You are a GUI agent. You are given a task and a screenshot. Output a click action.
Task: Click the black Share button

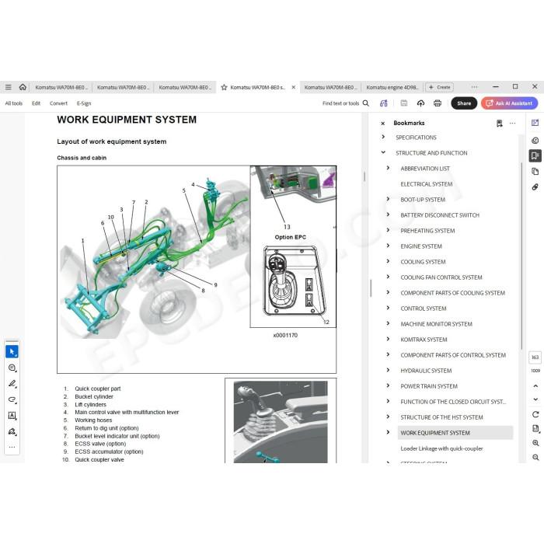[464, 103]
